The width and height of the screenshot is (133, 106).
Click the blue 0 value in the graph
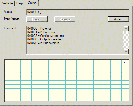tap(125, 64)
